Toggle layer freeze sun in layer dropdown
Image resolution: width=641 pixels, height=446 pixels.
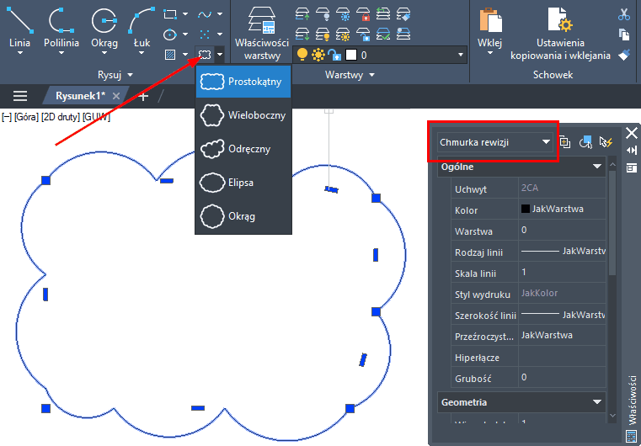pyautogui.click(x=318, y=55)
